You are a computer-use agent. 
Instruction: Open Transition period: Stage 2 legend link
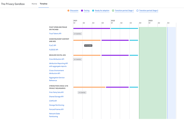pos(149,10)
